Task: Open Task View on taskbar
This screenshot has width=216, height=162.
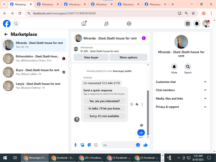Action: (15, 158)
